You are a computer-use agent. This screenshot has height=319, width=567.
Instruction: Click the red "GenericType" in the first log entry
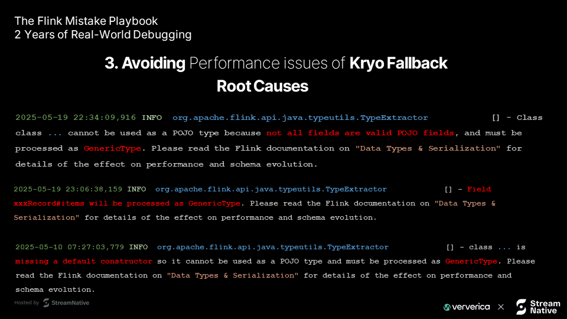pos(112,149)
